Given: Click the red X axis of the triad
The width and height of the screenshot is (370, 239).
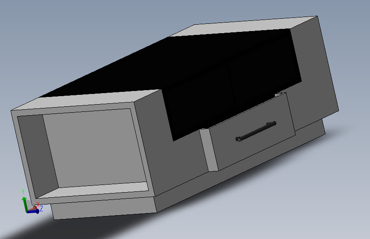Looking at the screenshot, I should (33, 208).
